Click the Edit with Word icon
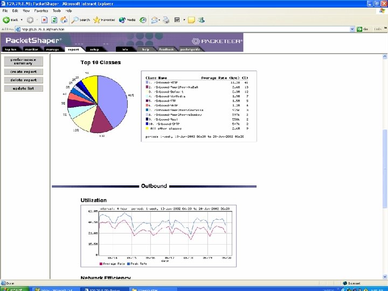The image size is (388, 291). pos(177,20)
